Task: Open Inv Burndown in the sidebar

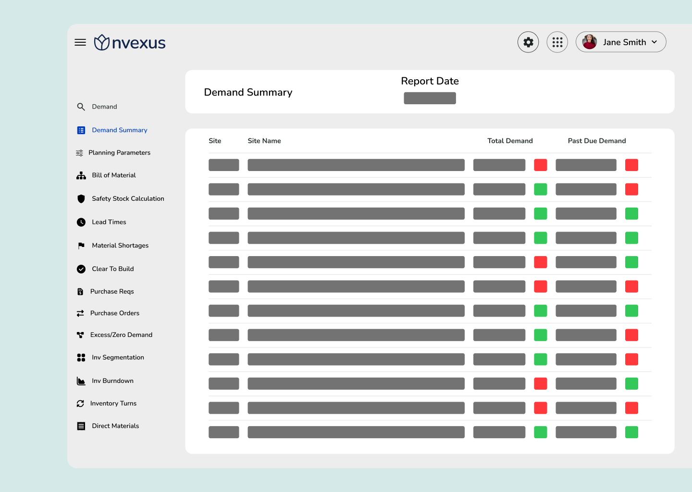Action: 113,381
